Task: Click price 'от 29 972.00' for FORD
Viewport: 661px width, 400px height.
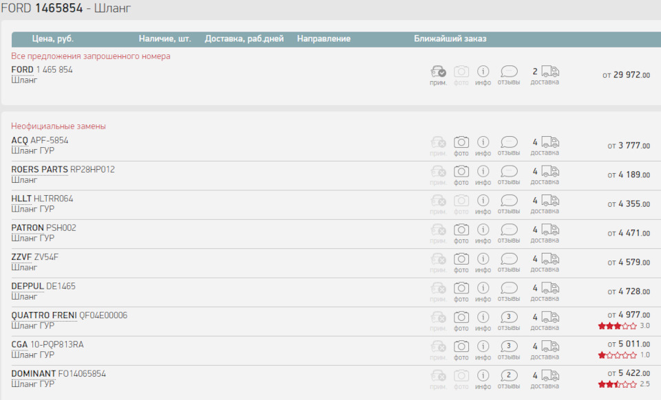Action: pyautogui.click(x=626, y=75)
